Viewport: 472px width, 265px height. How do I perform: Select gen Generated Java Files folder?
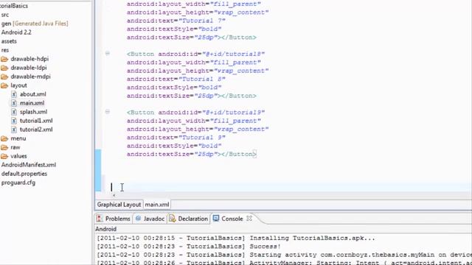coord(35,24)
